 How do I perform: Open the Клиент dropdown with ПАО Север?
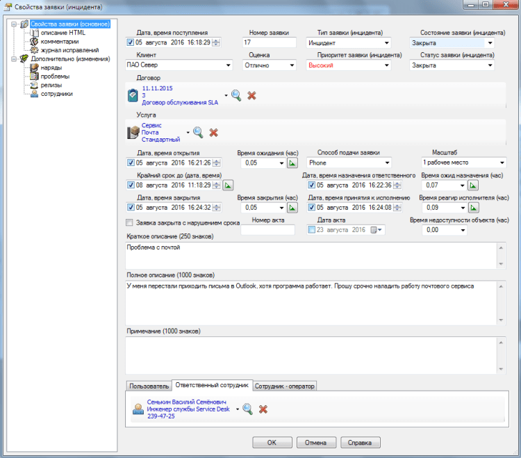(229, 65)
